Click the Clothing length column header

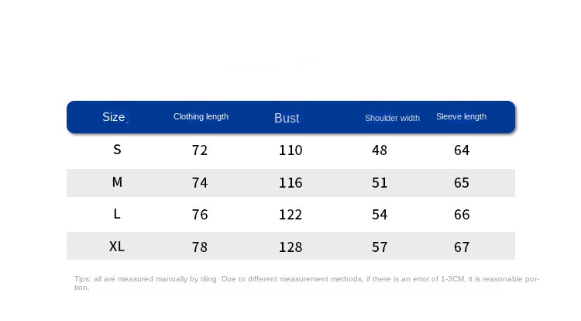[x=201, y=117]
